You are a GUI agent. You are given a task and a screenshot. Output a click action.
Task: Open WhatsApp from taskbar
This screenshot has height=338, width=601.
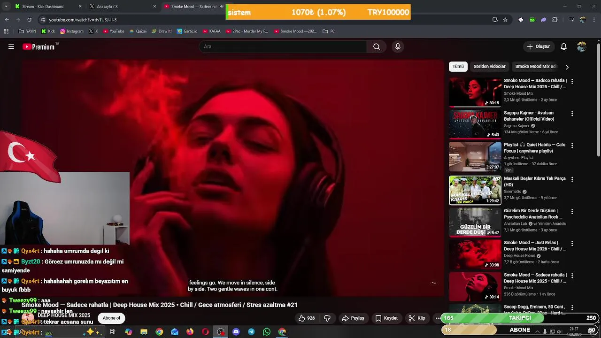coord(267,332)
